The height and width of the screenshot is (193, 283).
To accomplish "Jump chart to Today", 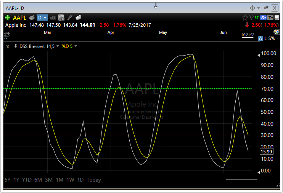I will coord(94,180).
